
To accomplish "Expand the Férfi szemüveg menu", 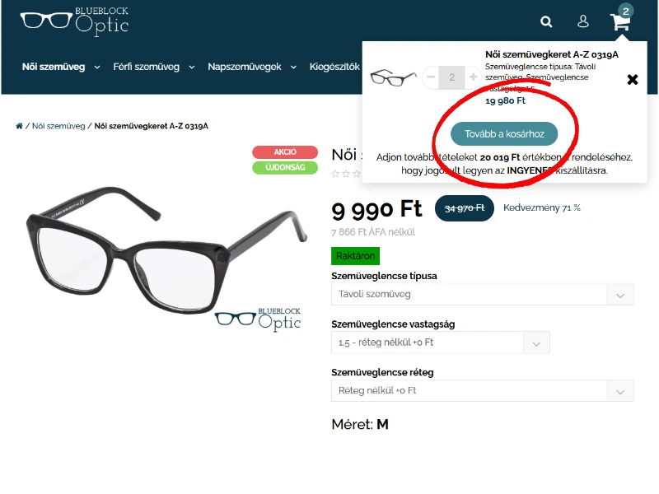I will (153, 67).
